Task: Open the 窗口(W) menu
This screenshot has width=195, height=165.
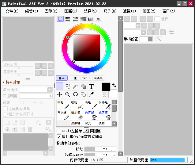Action: coord(169,11)
